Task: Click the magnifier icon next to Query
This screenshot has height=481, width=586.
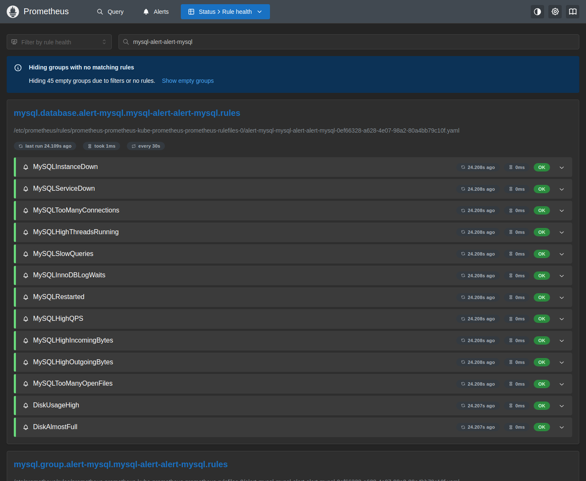Action: (x=100, y=12)
